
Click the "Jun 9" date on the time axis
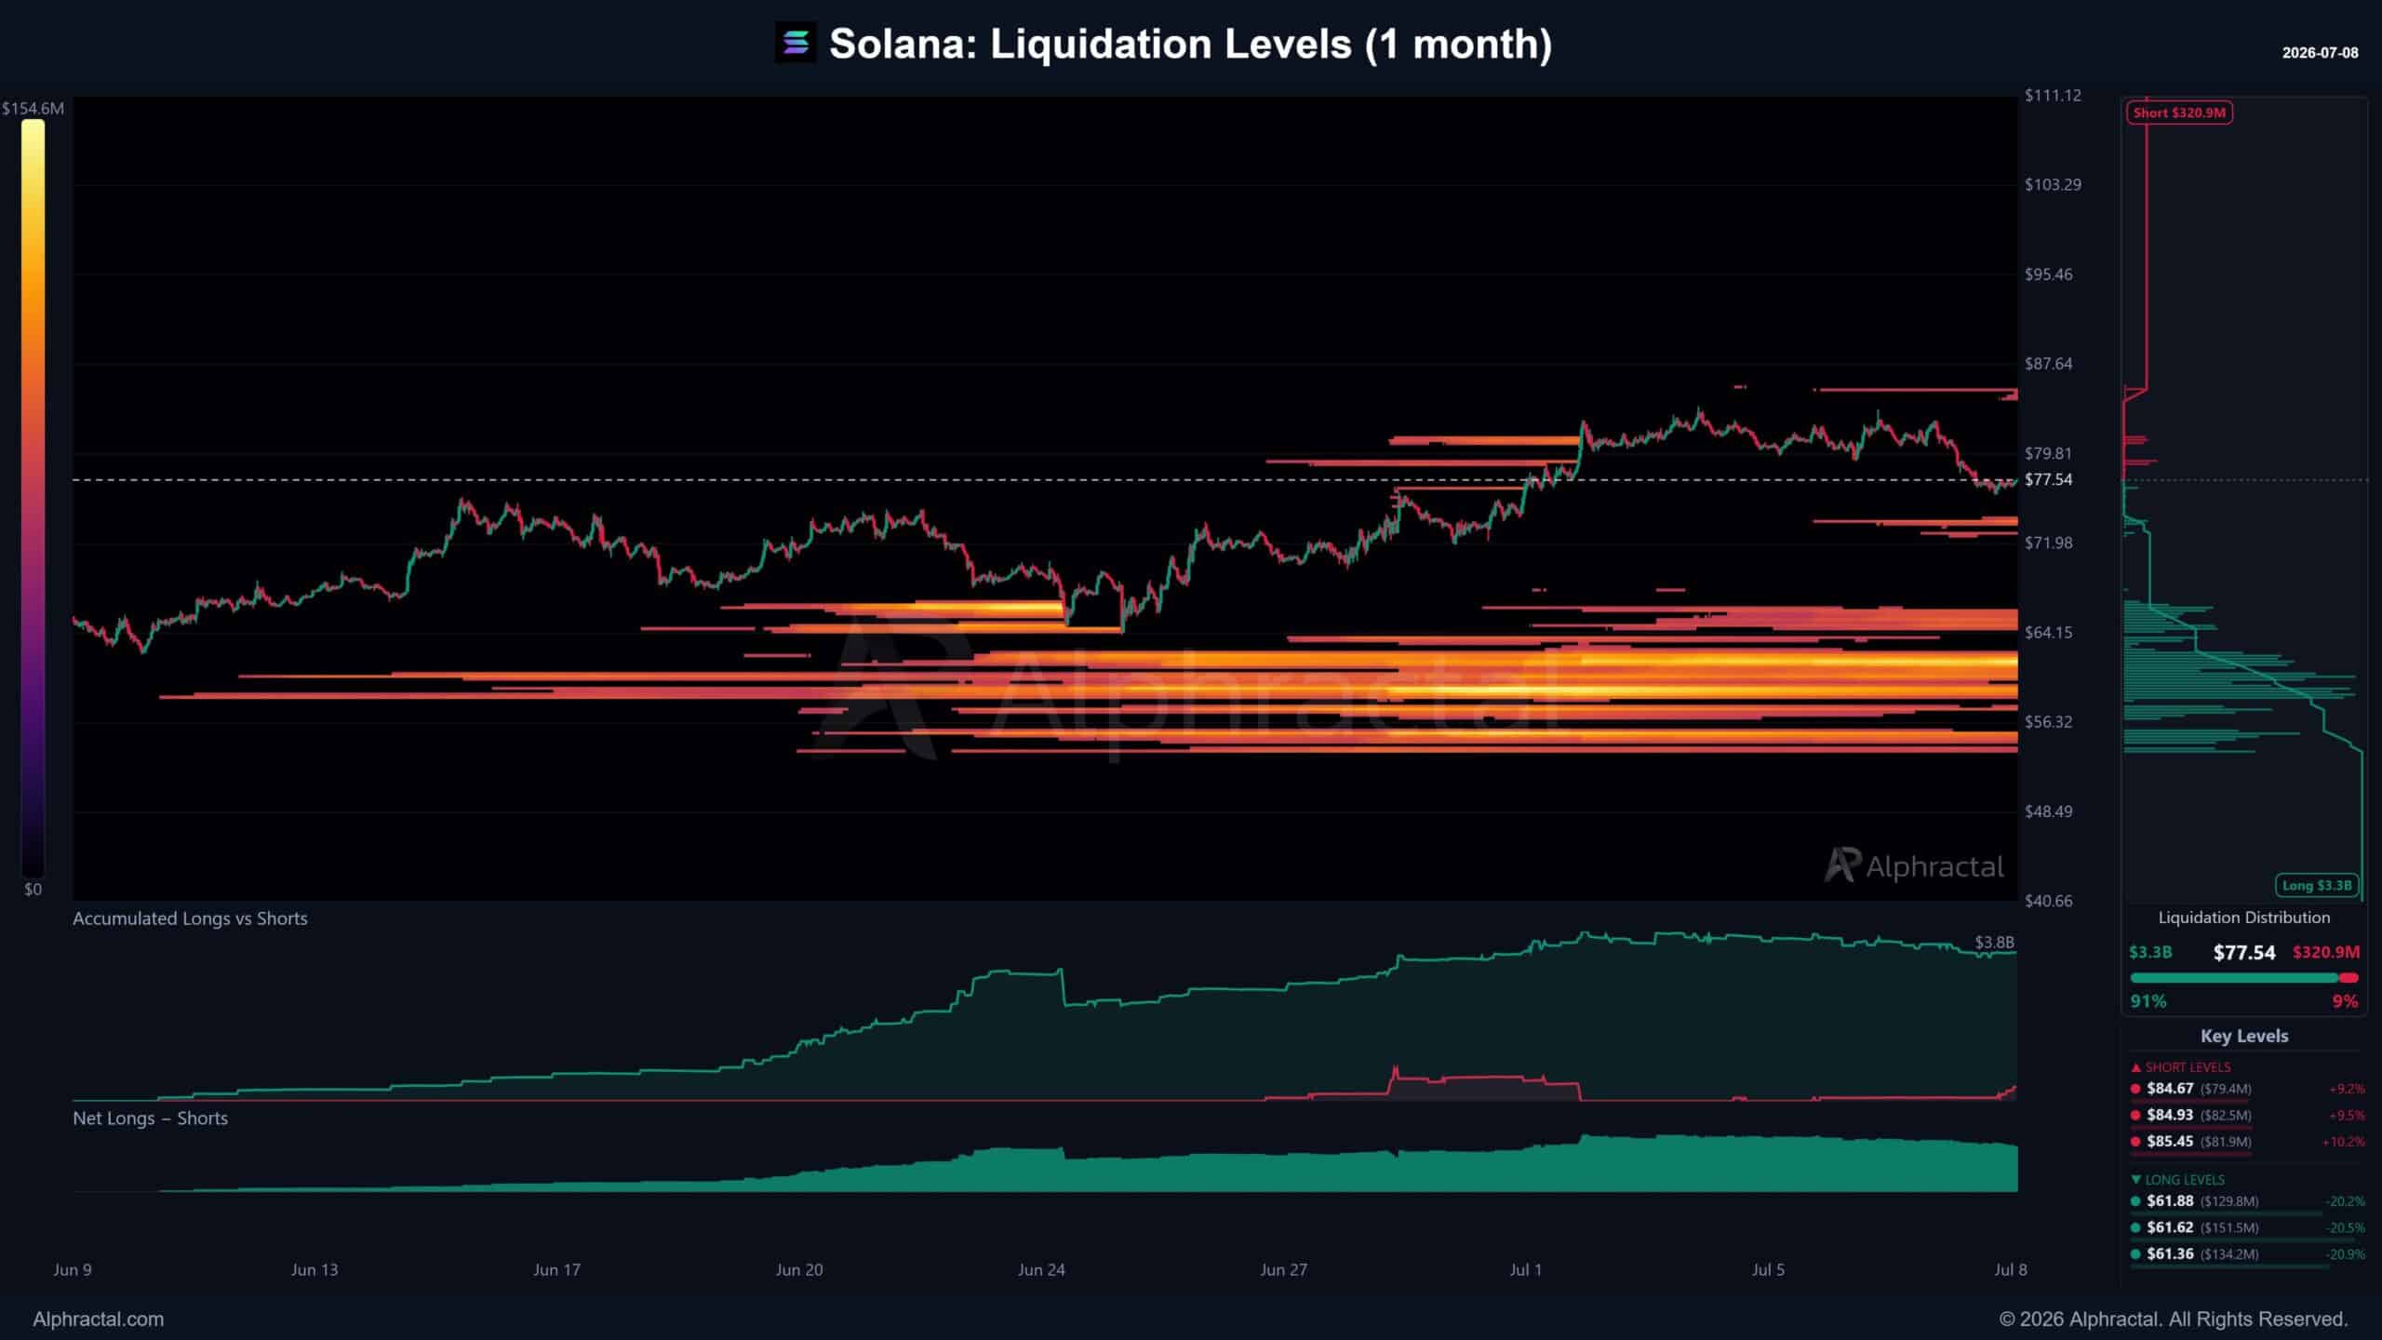(73, 1270)
